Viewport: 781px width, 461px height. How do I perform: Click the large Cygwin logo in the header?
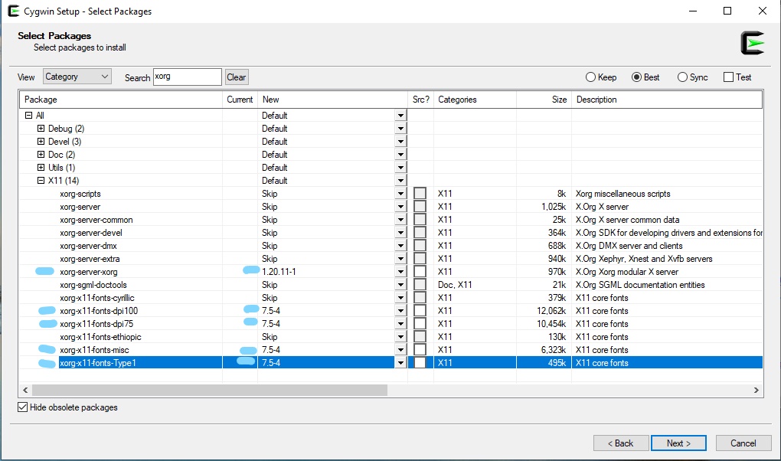[752, 43]
